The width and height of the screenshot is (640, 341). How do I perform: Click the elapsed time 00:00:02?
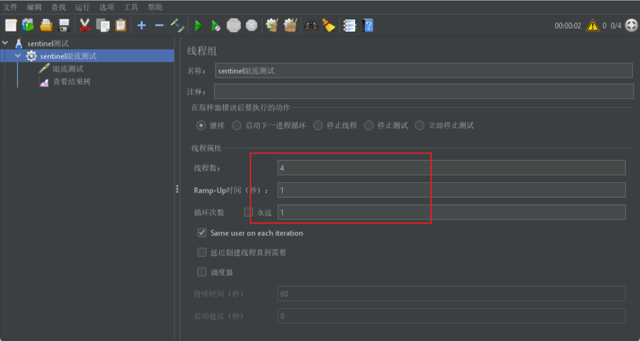click(568, 26)
